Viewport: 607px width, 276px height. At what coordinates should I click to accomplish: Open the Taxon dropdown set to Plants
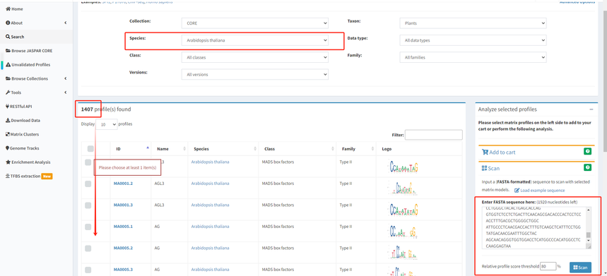(x=473, y=23)
